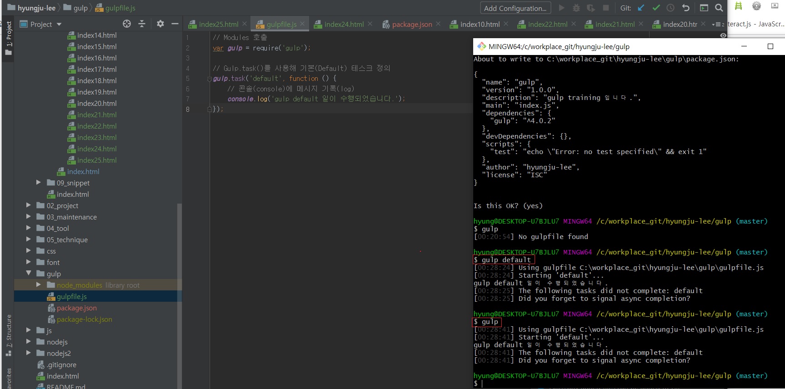Viewport: 785px width, 389px height.
Task: Click the Git commit checkmark icon
Action: 656,8
